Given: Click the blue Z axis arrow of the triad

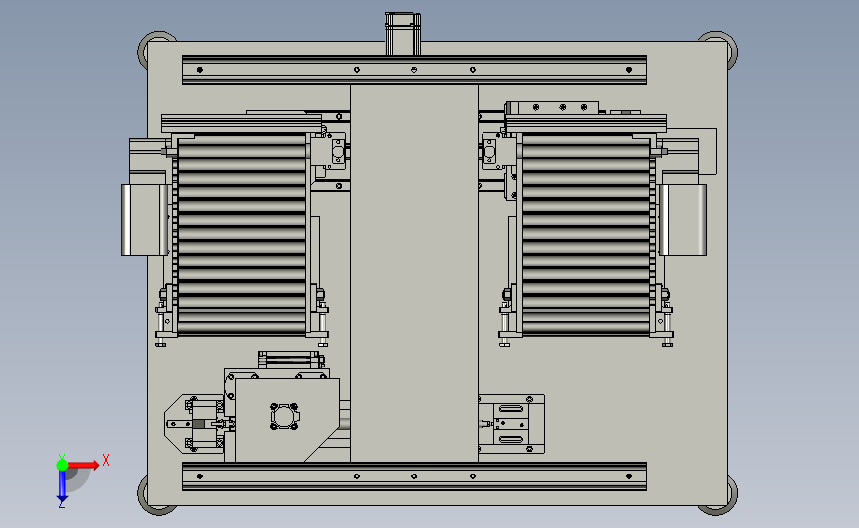Looking at the screenshot, I should [62, 486].
